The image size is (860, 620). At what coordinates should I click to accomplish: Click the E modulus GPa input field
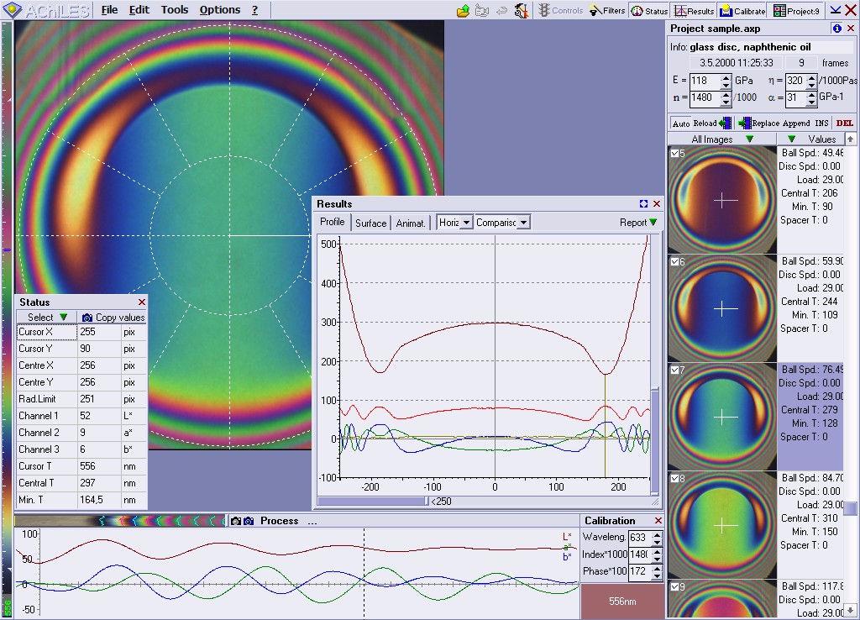[705, 81]
